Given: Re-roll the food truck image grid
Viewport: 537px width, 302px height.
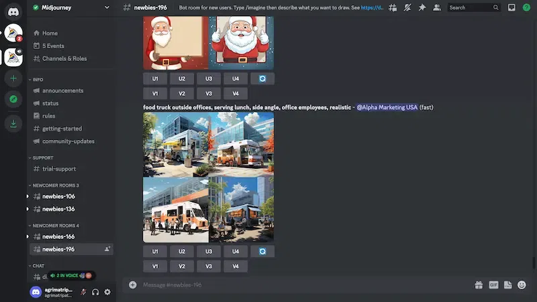Looking at the screenshot, I should coord(262,251).
